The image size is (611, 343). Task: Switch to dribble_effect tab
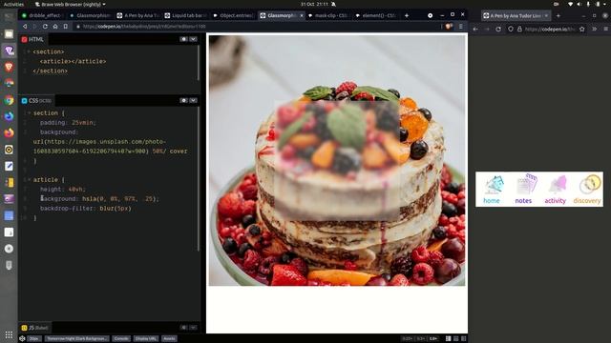click(41, 15)
